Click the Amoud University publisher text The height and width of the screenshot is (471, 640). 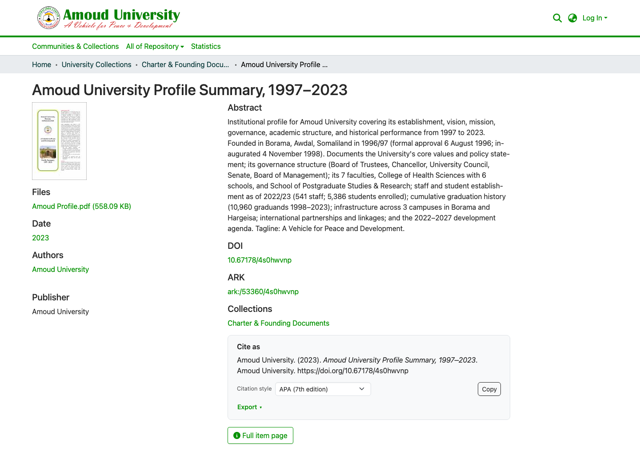click(60, 311)
